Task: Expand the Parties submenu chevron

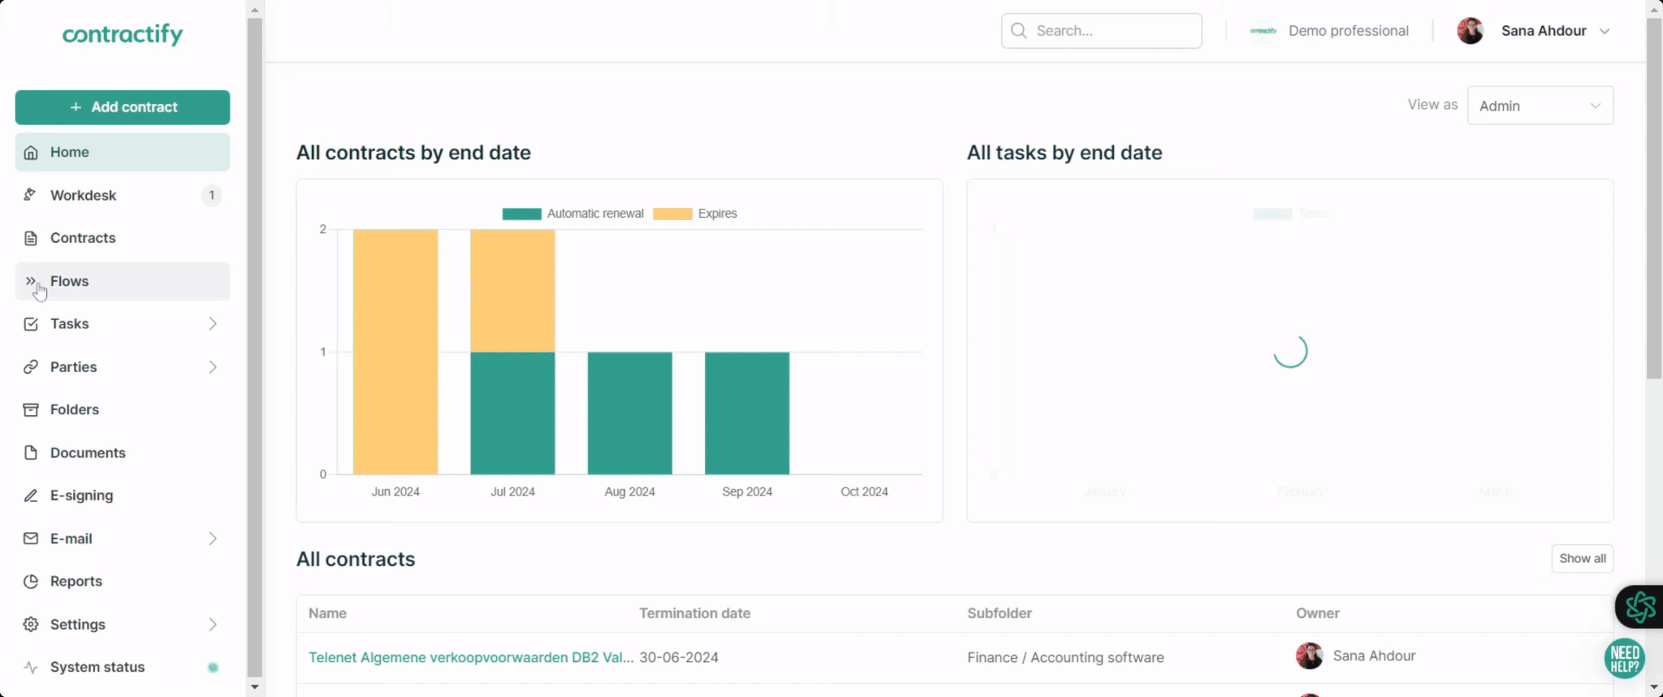Action: point(212,367)
